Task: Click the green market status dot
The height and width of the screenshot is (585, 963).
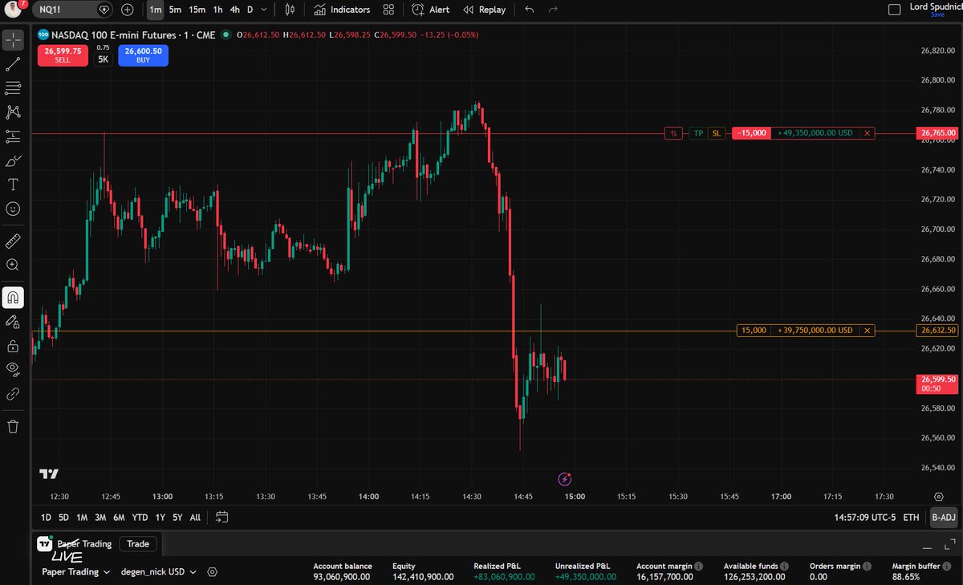Action: [226, 35]
